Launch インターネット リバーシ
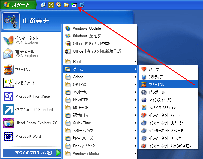 (168, 123)
